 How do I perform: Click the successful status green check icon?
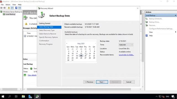pyautogui.click(x=31, y=68)
